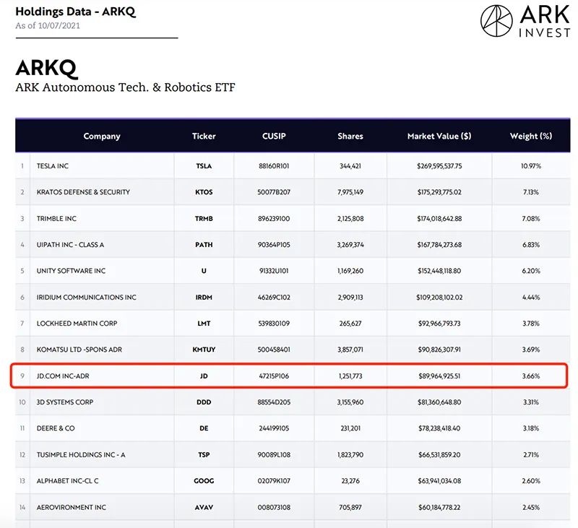Click the Shares column header
Viewport: 578px width, 528px height.
click(x=350, y=136)
